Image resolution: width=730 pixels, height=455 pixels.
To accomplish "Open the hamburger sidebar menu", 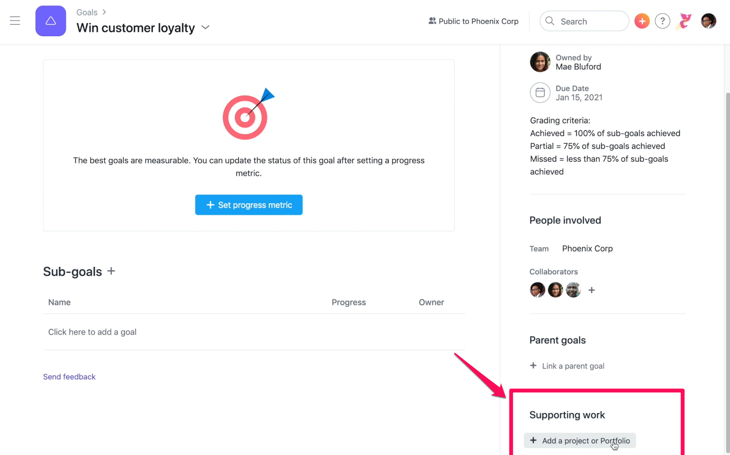I will [x=15, y=21].
